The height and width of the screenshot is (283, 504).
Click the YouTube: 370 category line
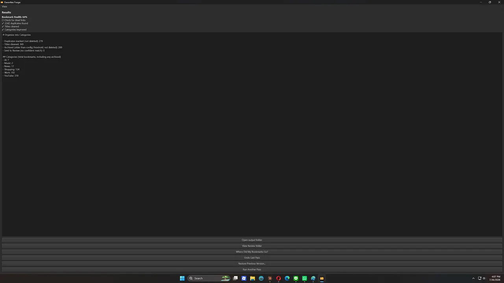[x=11, y=76]
